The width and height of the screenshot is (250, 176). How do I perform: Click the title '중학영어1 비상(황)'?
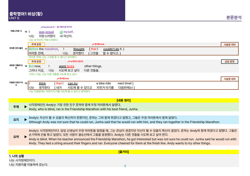click(26, 14)
